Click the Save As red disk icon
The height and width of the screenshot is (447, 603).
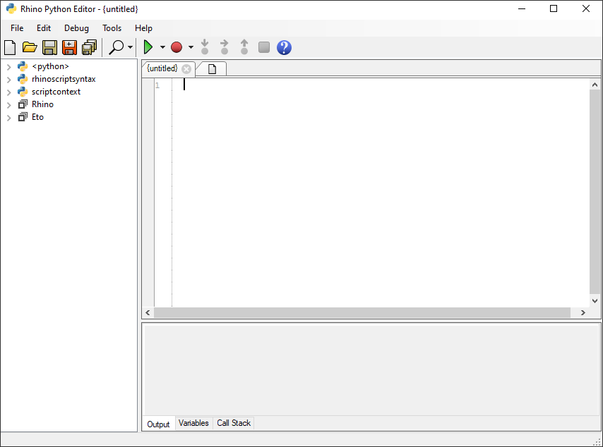tap(69, 48)
